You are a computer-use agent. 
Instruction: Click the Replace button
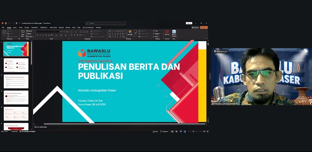156,34
